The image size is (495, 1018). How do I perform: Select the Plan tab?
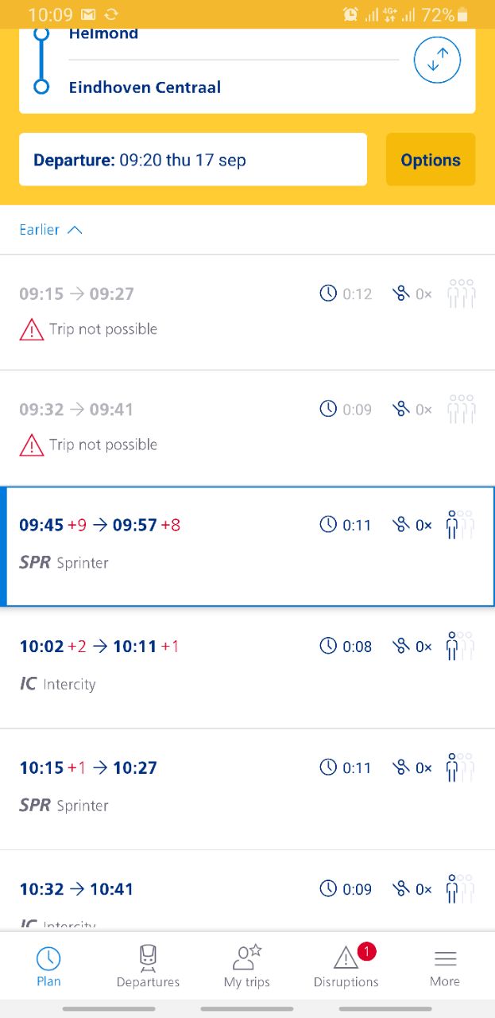pos(48,966)
